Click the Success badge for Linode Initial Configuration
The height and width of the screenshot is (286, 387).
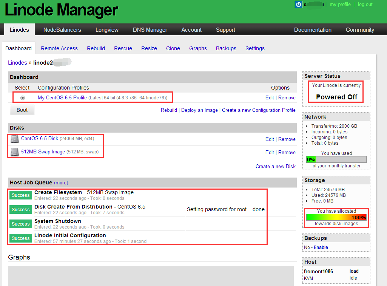(x=21, y=238)
